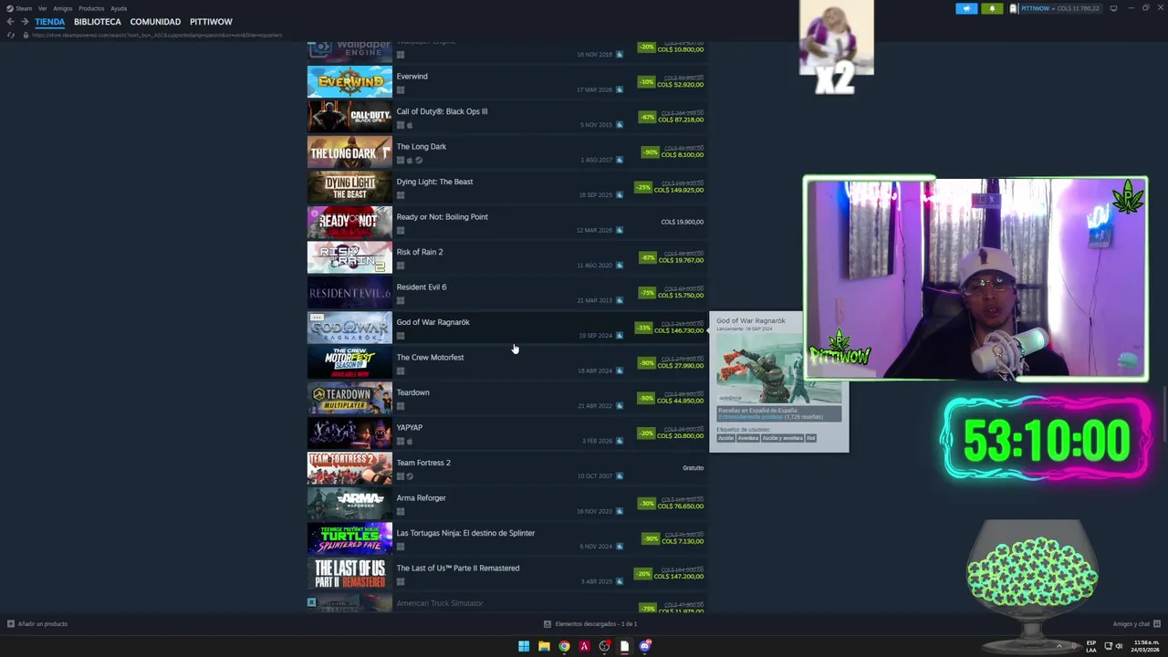
Task: Open the Ayuda menu
Action: pyautogui.click(x=119, y=8)
